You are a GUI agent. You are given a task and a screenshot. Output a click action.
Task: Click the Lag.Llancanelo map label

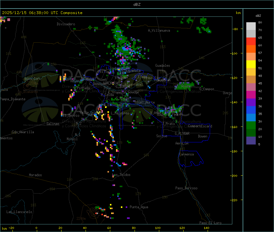(x=19, y=212)
